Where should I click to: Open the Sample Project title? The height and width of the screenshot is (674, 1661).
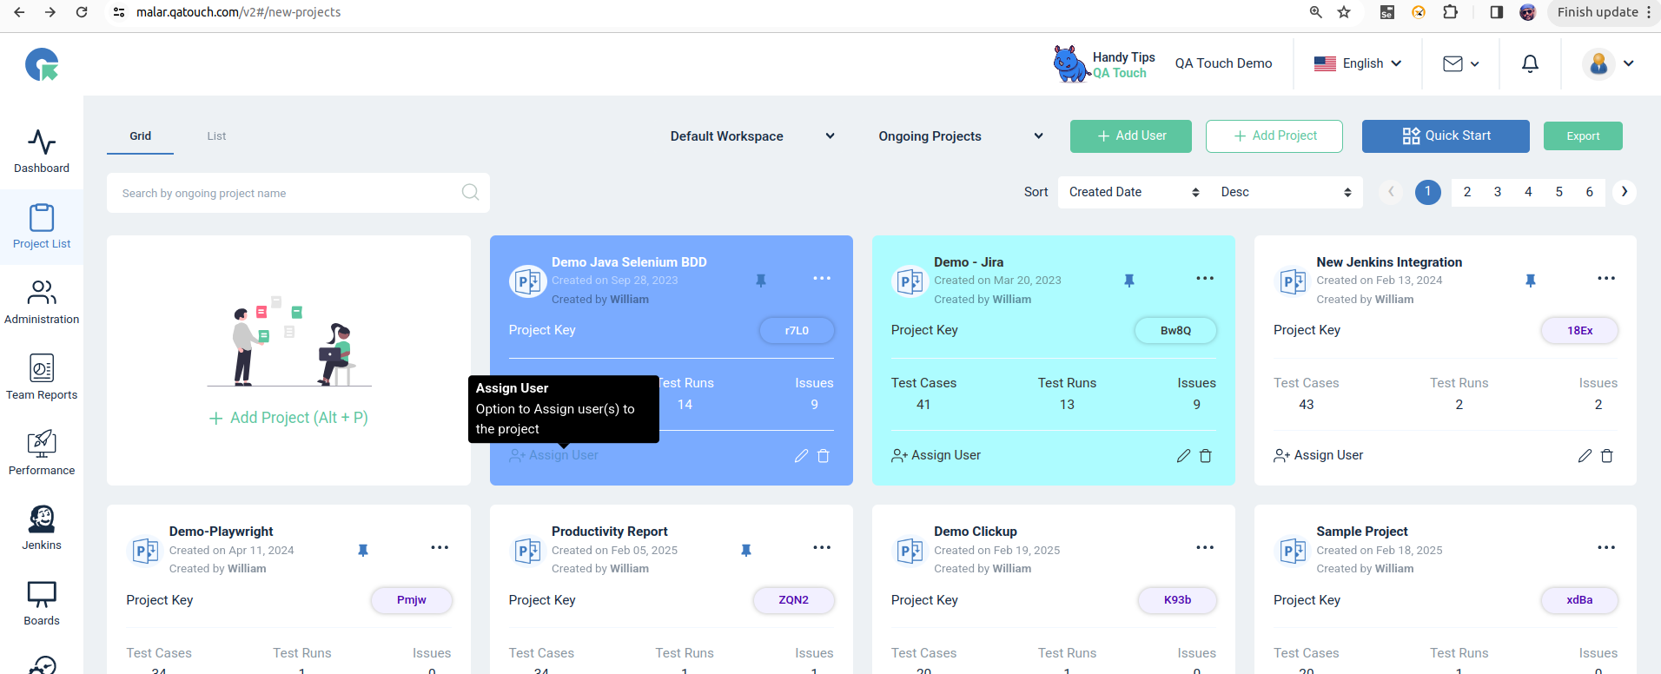1362,532
